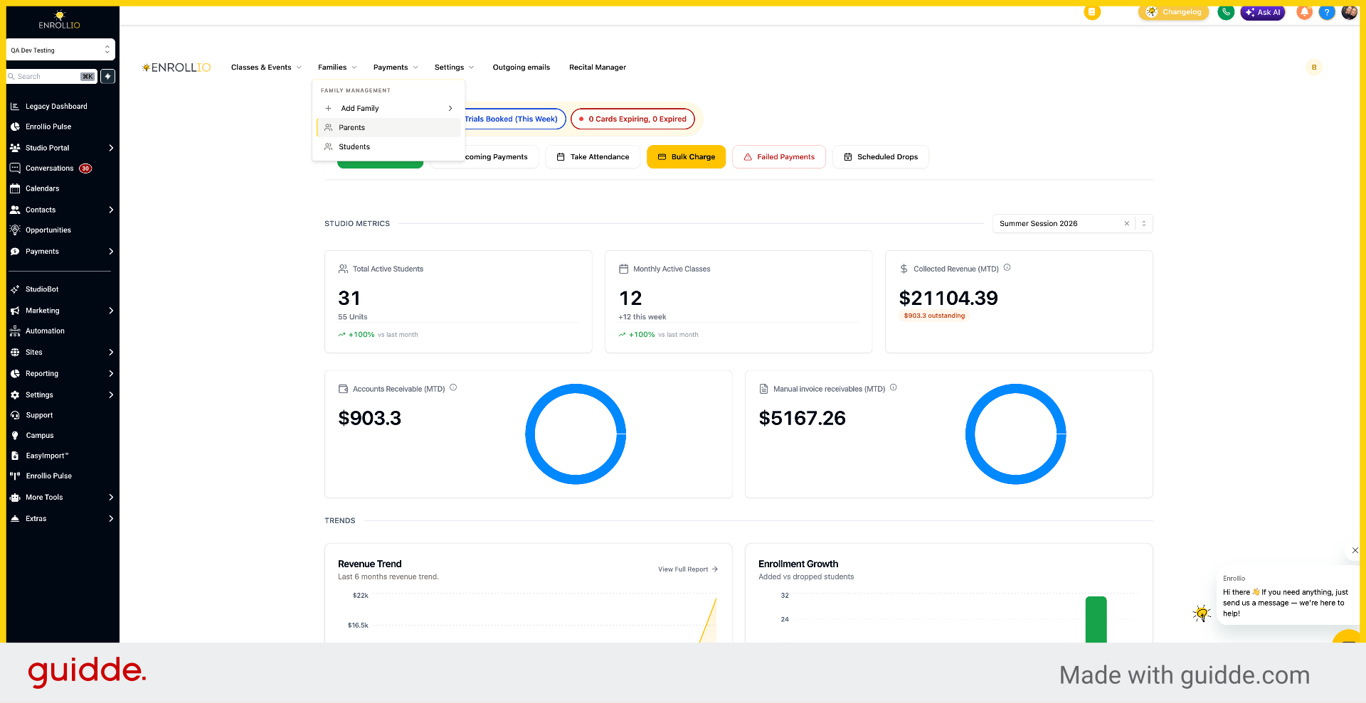
Task: Expand the Studio Portal sidebar menu
Action: click(111, 148)
